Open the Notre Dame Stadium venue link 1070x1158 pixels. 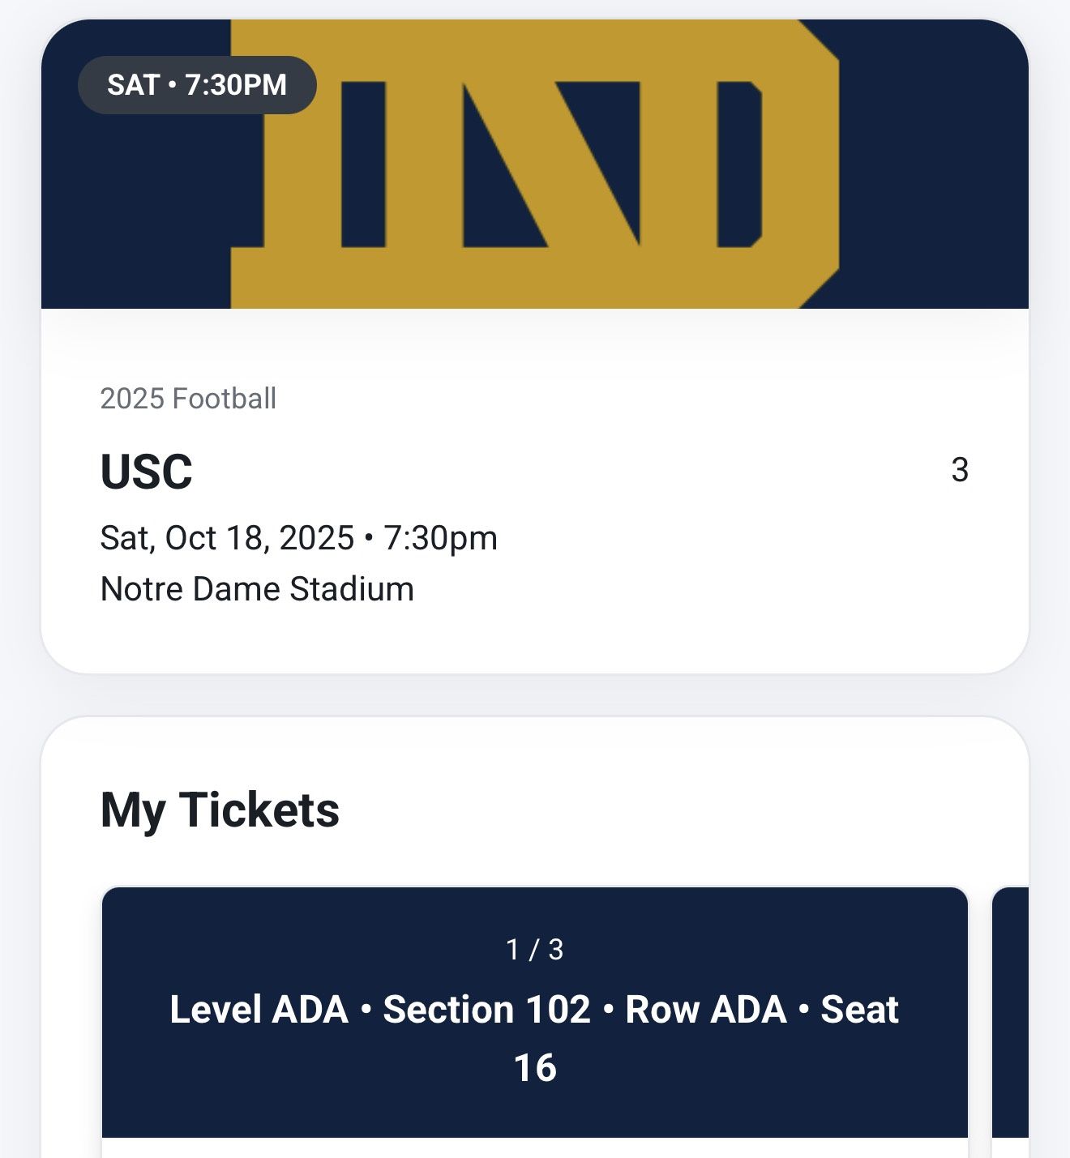point(257,589)
